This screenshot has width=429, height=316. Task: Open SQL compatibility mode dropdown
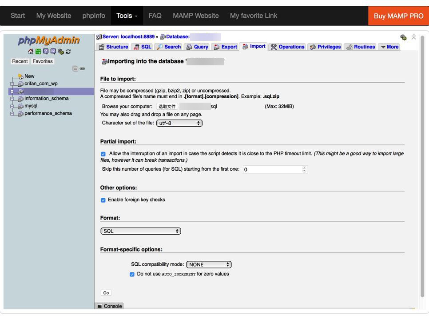tap(209, 264)
